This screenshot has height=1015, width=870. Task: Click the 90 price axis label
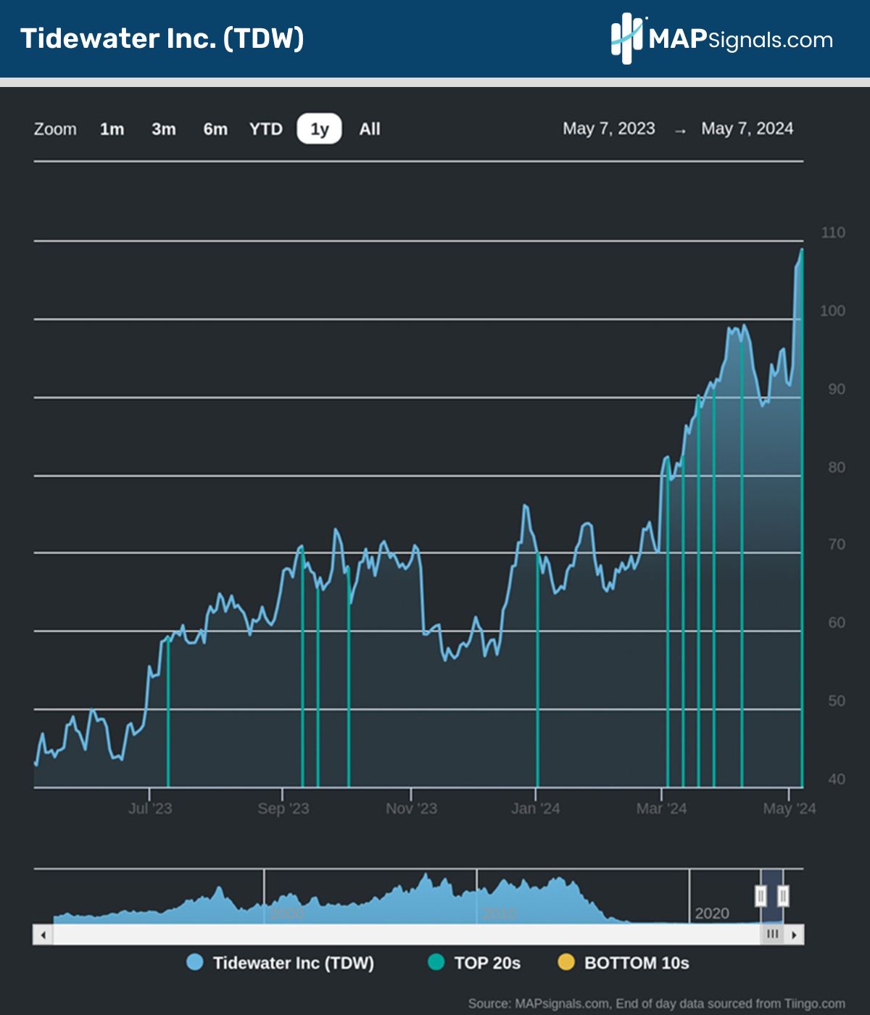tap(837, 389)
